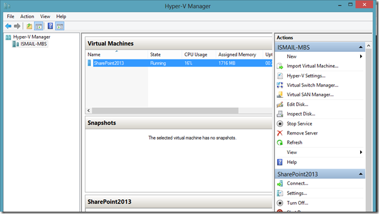Click the Virtual SAN Manager icon

(x=280, y=95)
